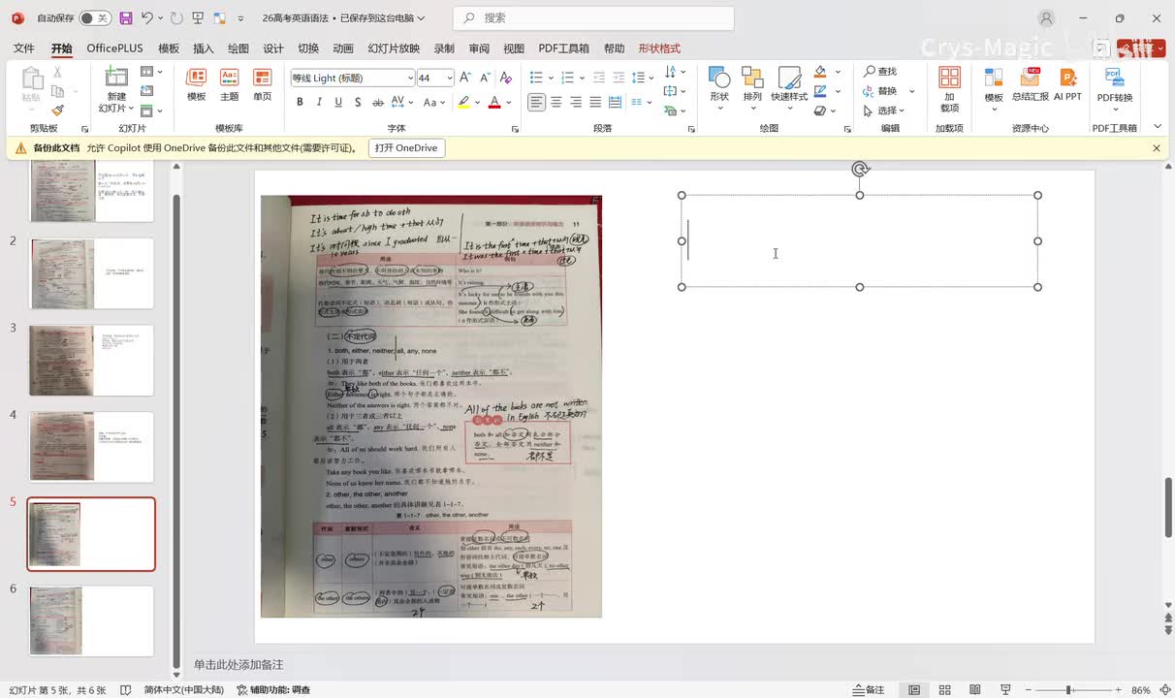Click the Redo arrow in title bar
1175x698 pixels.
point(175,18)
